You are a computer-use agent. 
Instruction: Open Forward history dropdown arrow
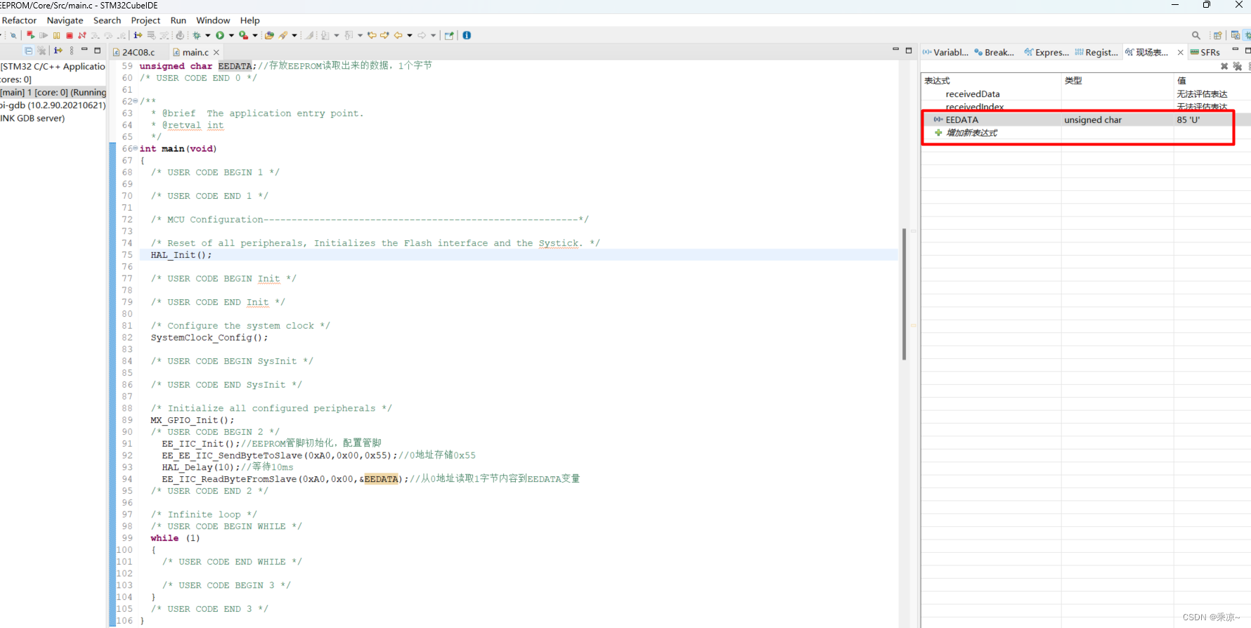434,35
